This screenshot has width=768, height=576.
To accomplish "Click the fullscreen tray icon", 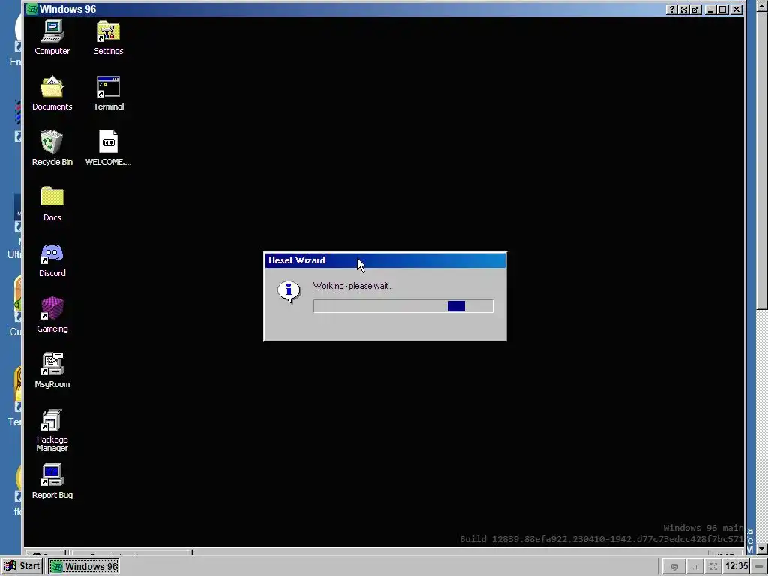I will (714, 567).
